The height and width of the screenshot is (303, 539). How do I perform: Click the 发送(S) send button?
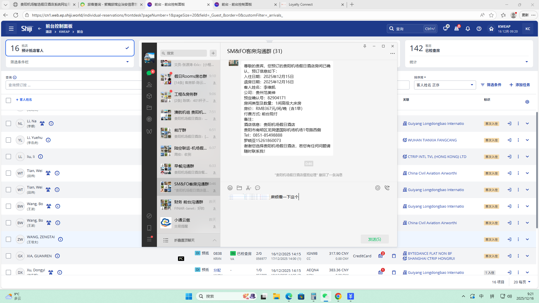click(374, 239)
